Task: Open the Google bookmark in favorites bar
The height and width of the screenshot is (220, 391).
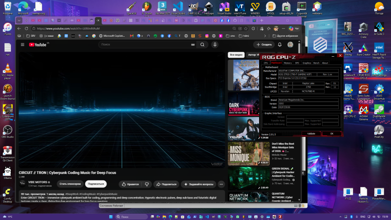Action: (x=94, y=36)
